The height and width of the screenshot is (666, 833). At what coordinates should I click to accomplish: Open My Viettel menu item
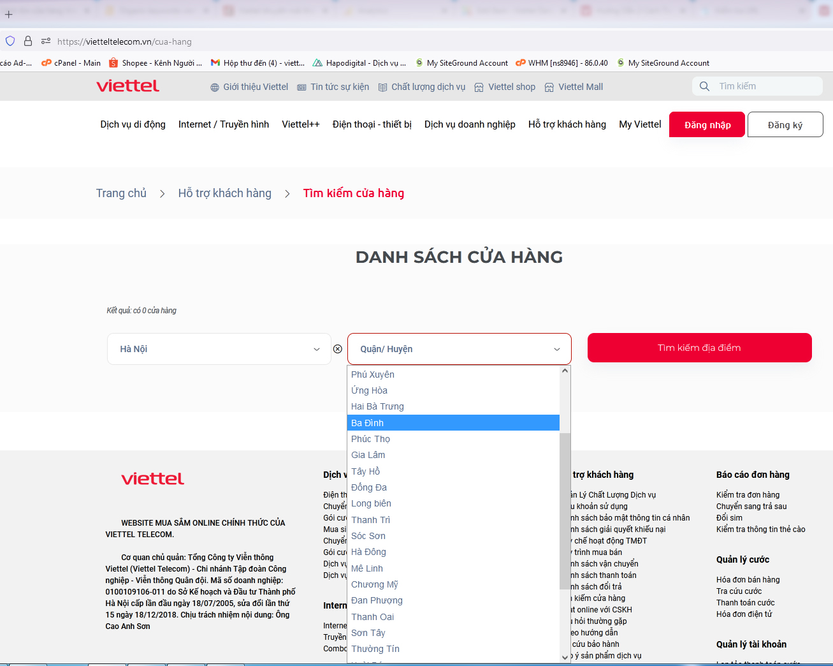(x=640, y=124)
